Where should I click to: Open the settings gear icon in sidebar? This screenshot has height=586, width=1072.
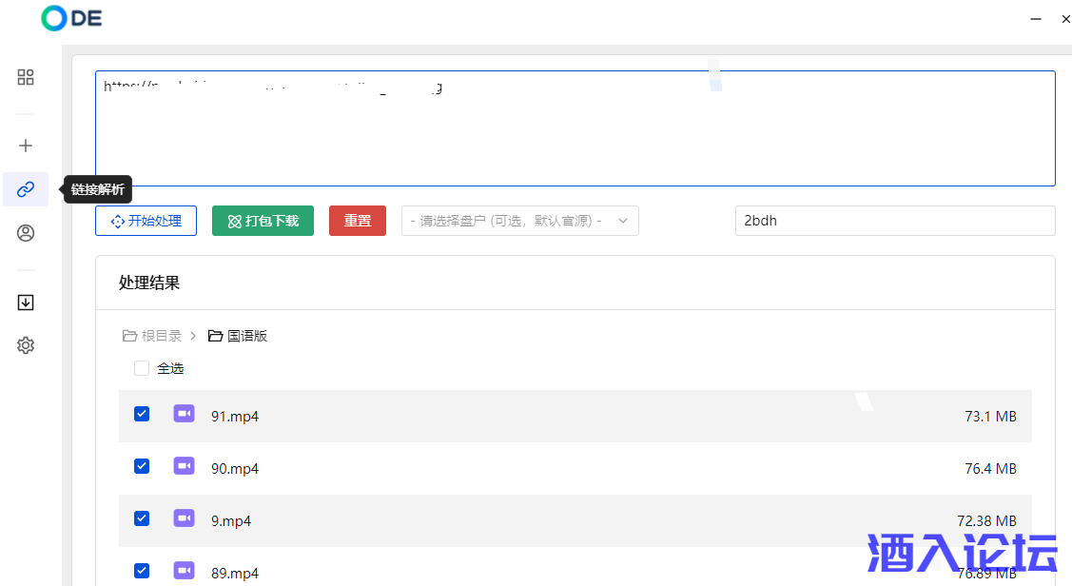click(x=26, y=345)
